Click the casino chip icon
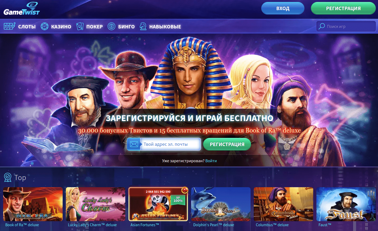The height and width of the screenshot is (231, 378). tap(45, 26)
